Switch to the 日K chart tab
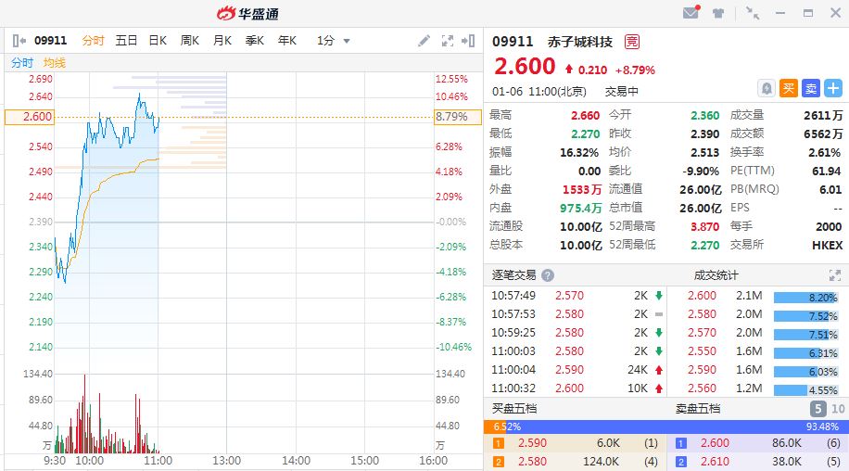The width and height of the screenshot is (849, 471). [x=158, y=41]
